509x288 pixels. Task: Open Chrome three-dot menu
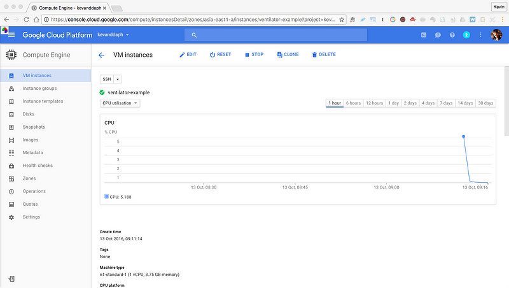tap(503, 20)
